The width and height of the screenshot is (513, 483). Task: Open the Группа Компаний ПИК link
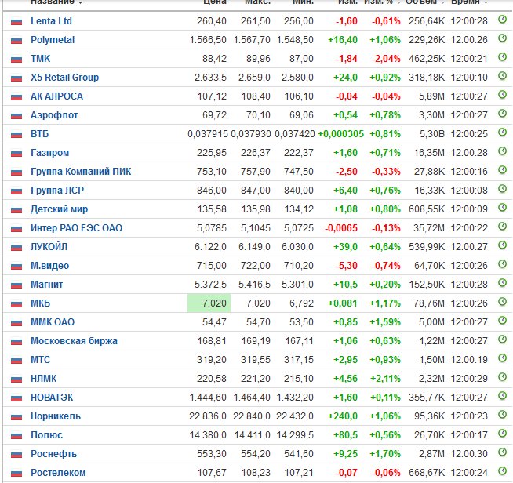click(x=81, y=172)
